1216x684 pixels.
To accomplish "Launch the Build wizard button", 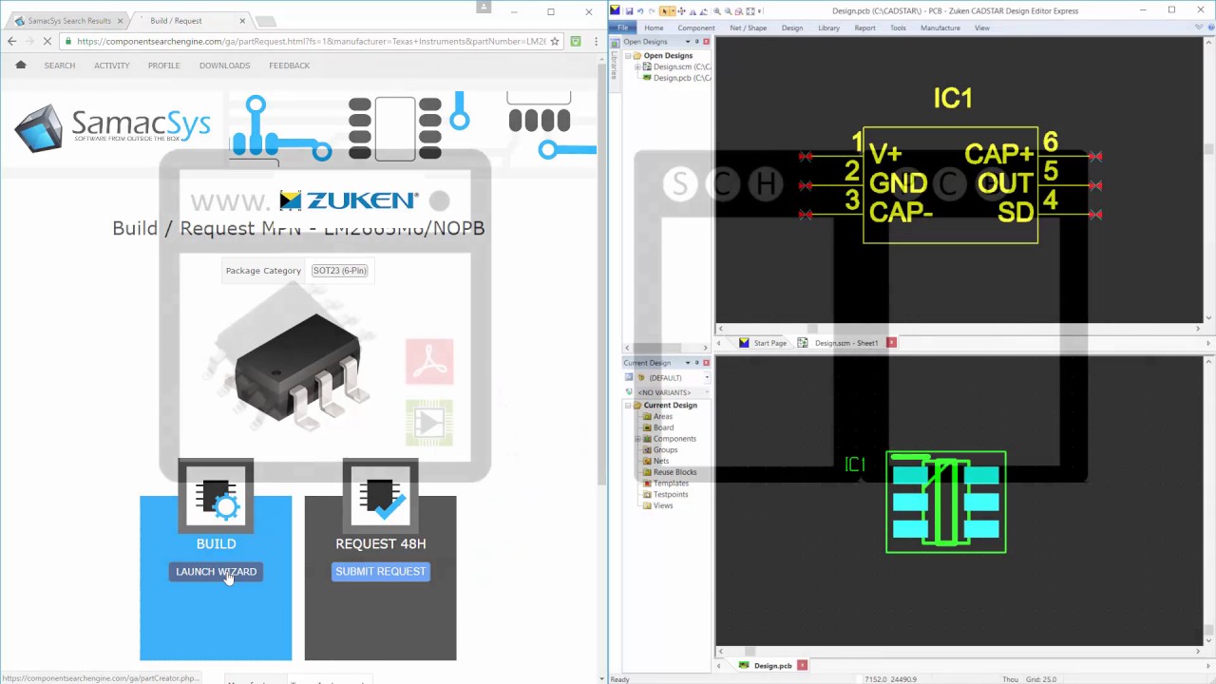I will [216, 572].
